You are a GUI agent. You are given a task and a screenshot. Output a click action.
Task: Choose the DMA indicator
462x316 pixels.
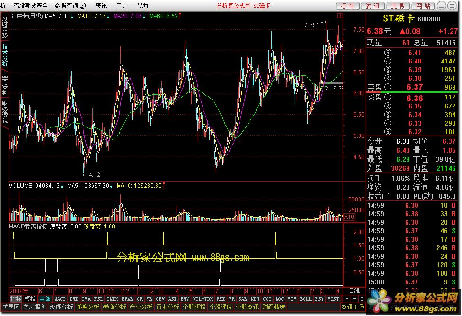(x=86, y=299)
